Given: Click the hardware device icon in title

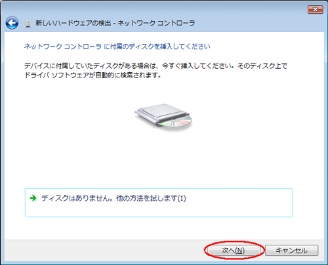Looking at the screenshot, I should pyautogui.click(x=28, y=24).
